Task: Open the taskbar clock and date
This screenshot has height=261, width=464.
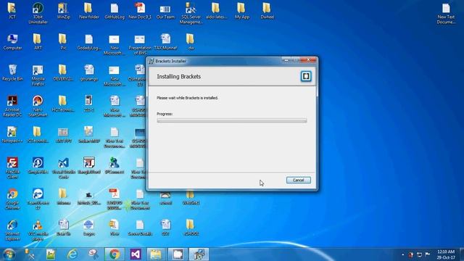Action: pos(446,254)
